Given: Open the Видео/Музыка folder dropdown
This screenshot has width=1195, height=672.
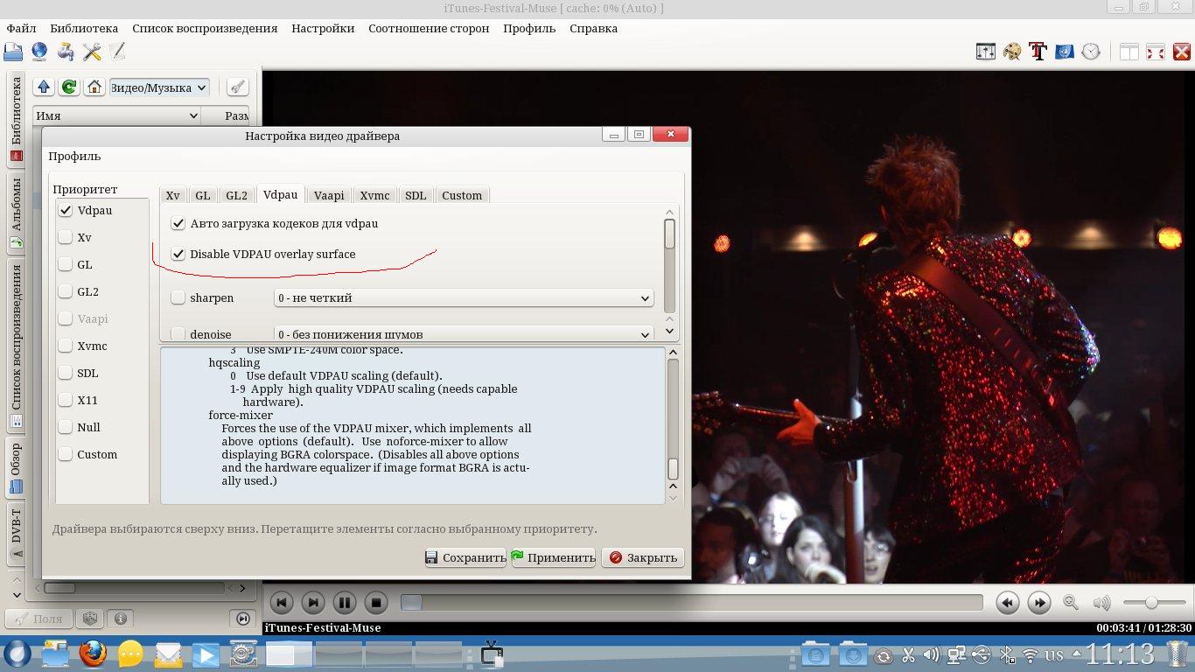Looking at the screenshot, I should (159, 87).
